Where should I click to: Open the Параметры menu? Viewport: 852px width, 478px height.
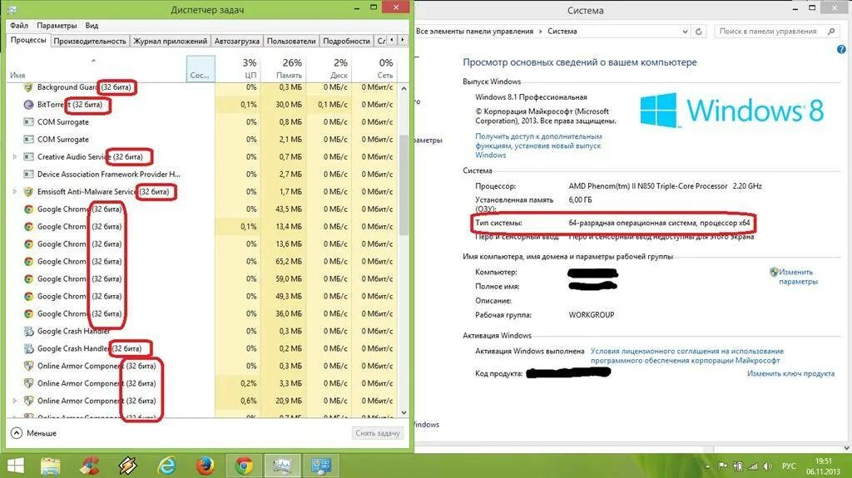click(x=57, y=26)
